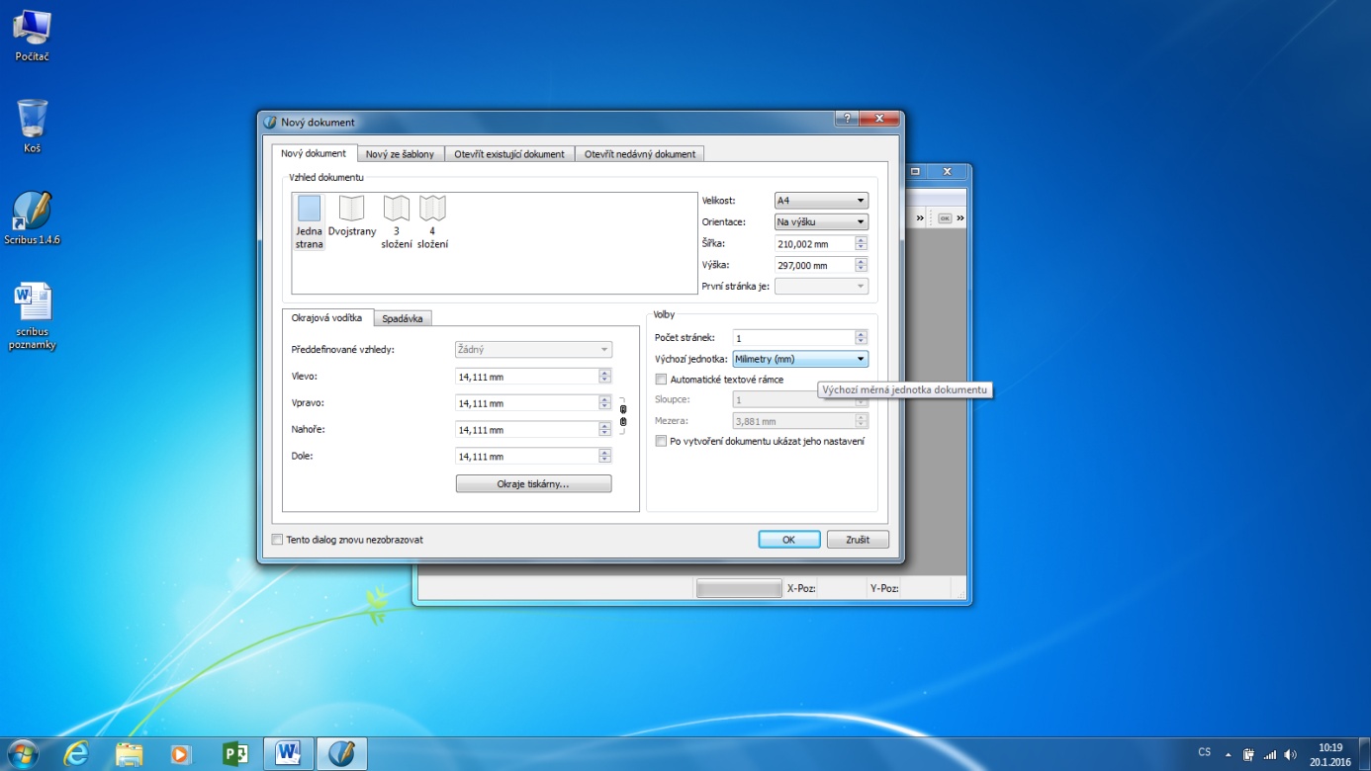Open the Koš recycle bin icon
Viewport: 1371px width, 771px height.
pyautogui.click(x=33, y=126)
